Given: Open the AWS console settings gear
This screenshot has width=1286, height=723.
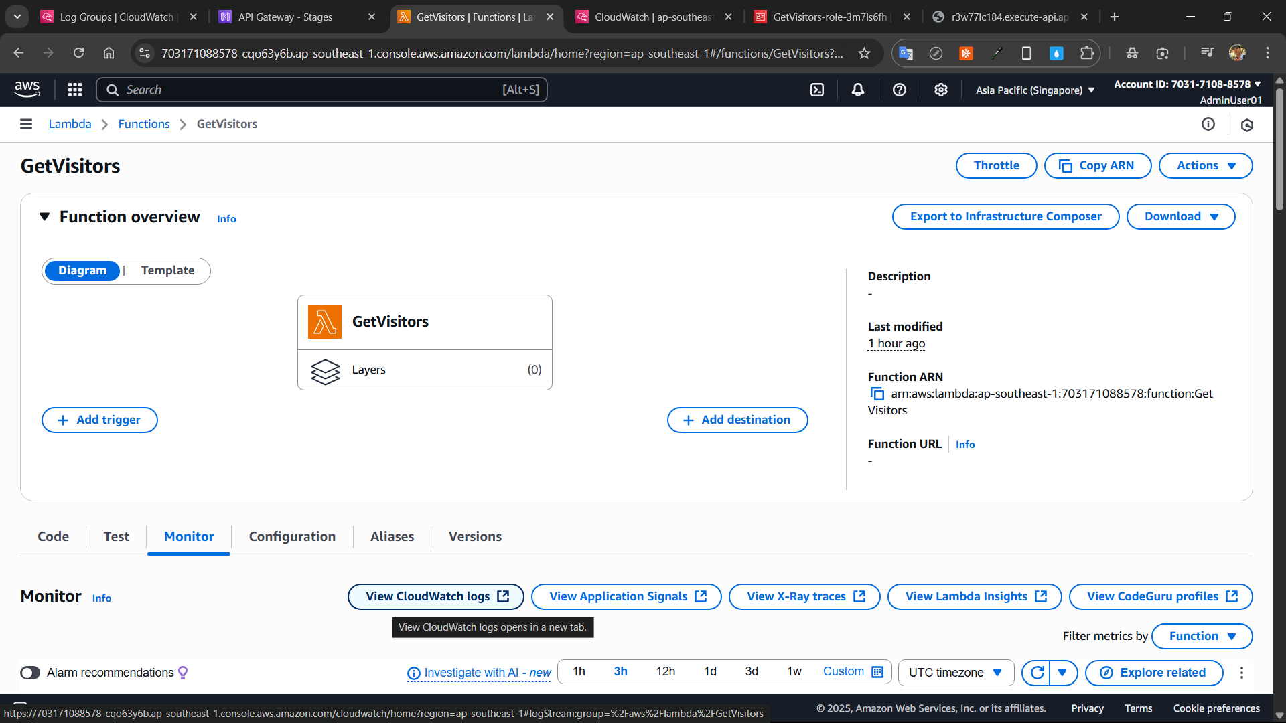Looking at the screenshot, I should (941, 90).
